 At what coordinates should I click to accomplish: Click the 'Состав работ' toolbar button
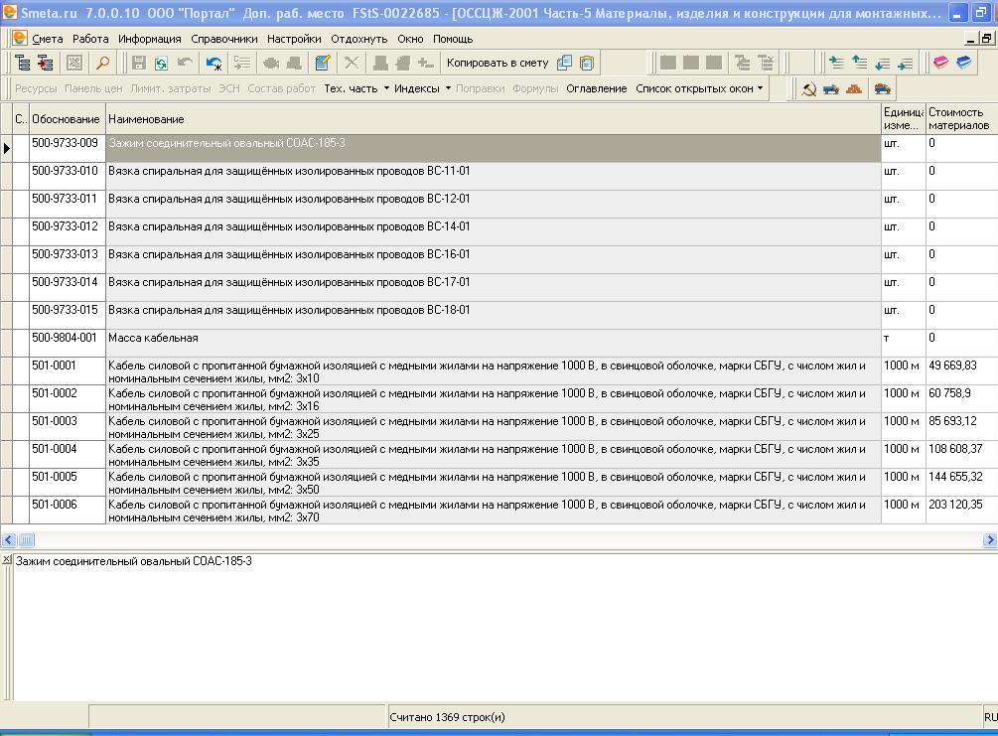(x=281, y=88)
